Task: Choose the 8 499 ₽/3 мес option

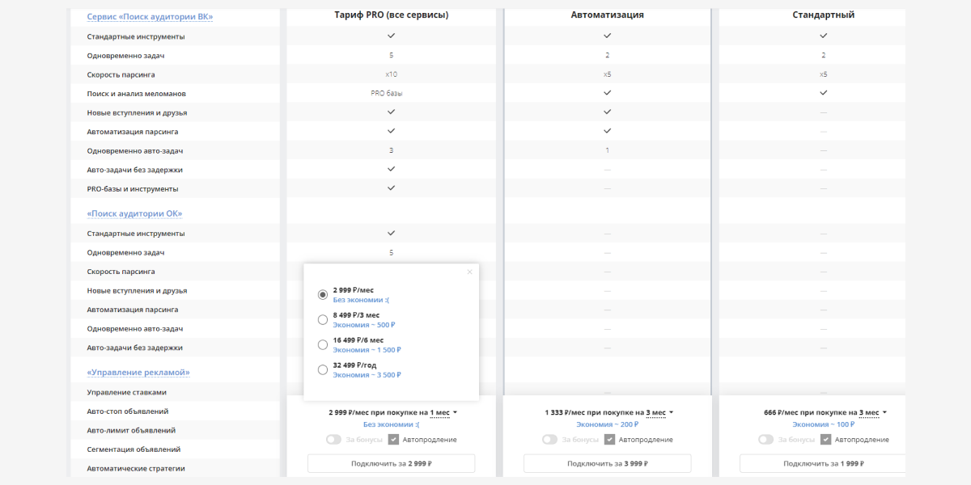Action: (x=323, y=319)
